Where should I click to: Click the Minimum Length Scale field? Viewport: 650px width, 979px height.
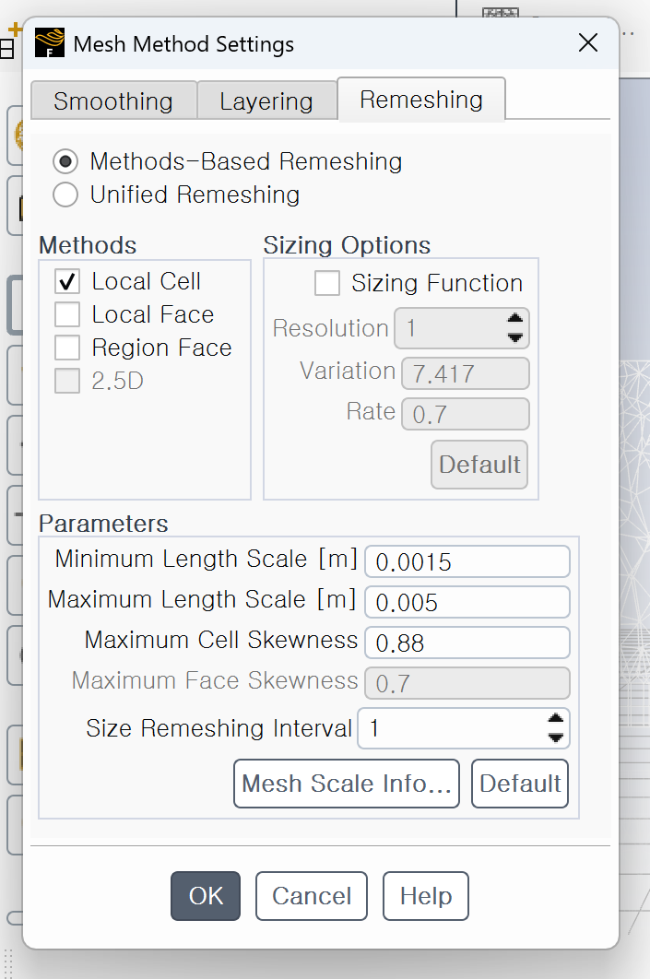467,561
